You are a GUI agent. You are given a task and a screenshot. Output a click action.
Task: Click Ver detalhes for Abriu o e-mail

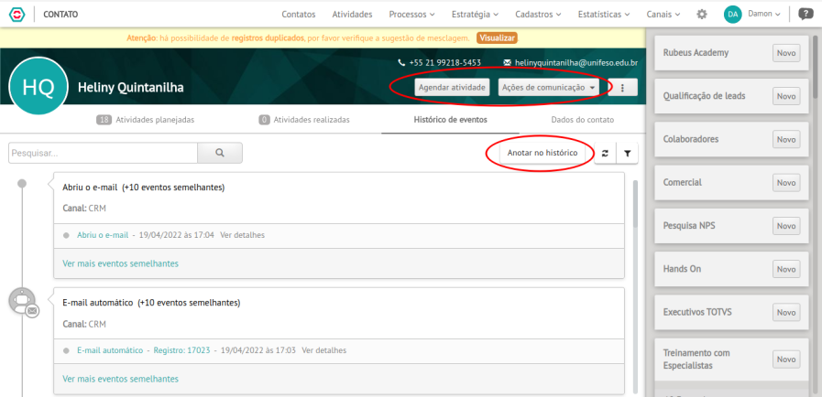[x=242, y=235]
